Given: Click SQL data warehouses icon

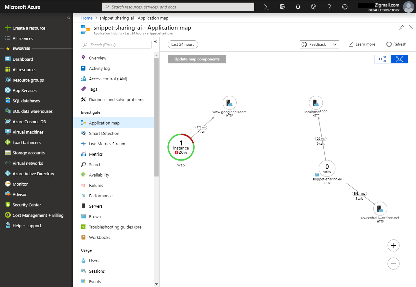Looking at the screenshot, I should (8, 111).
